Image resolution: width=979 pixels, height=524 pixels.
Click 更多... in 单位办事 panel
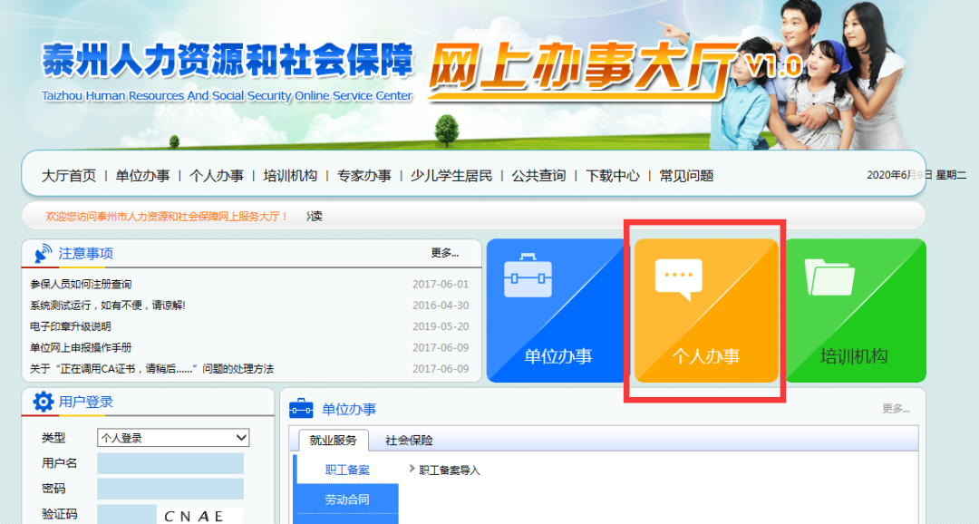(896, 409)
